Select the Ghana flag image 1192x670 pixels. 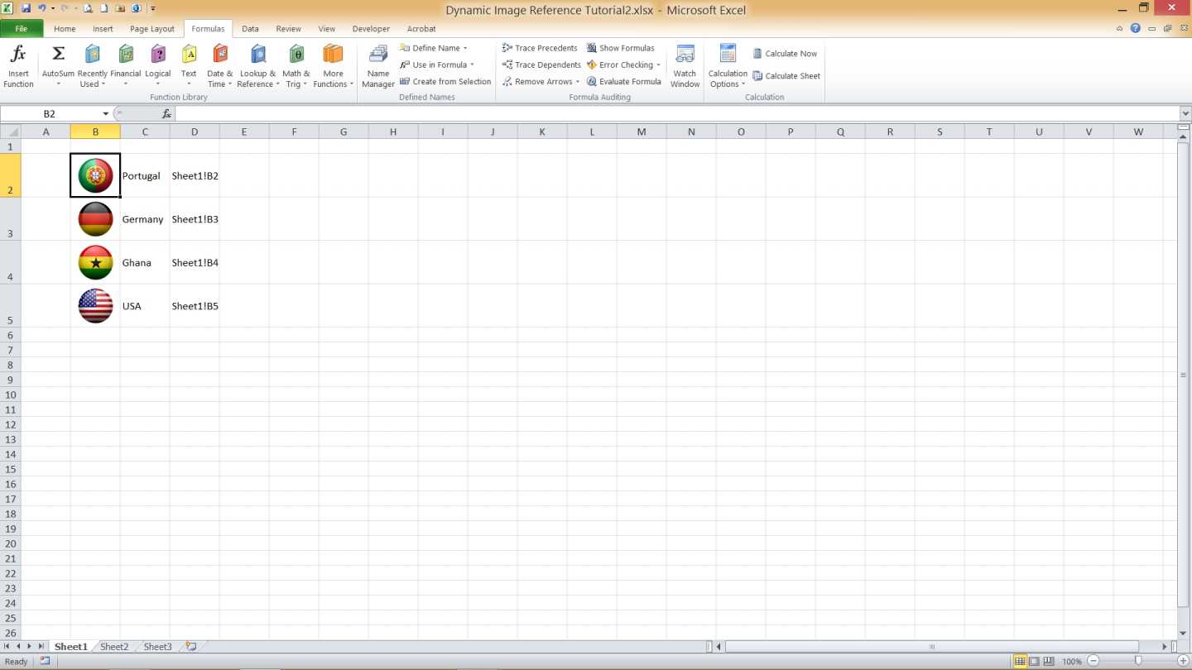[95, 263]
